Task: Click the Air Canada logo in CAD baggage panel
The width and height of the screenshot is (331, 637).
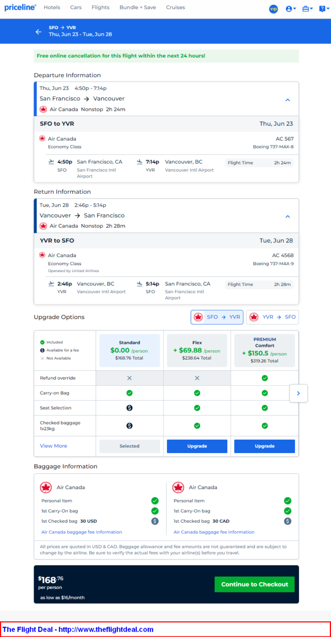Action: pos(178,488)
